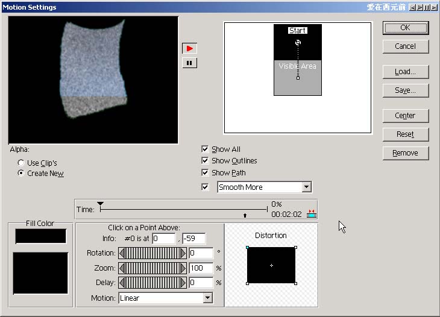The image size is (440, 317).
Task: Select bottom-right distortion corner handle
Action: (x=295, y=284)
